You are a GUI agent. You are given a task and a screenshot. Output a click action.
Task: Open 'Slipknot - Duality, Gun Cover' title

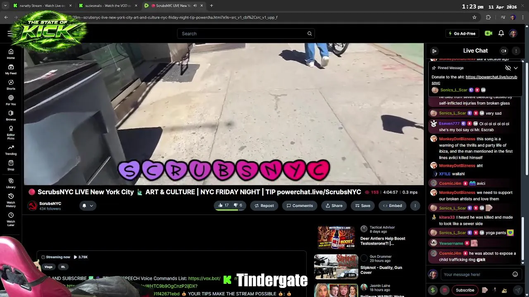[x=381, y=270]
